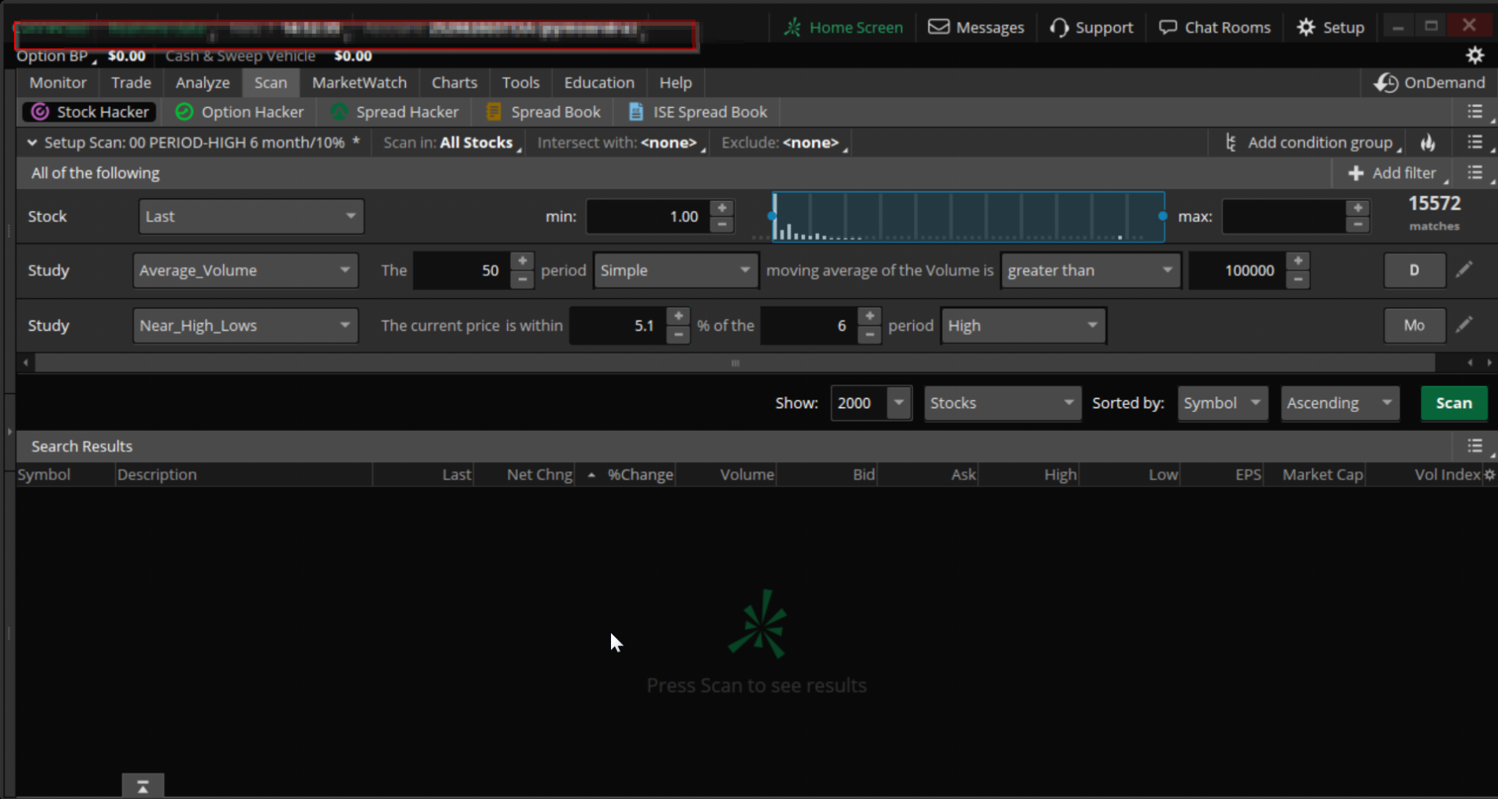Screen dimensions: 1498x799
Task: Increment the 50 period value
Action: 522,262
